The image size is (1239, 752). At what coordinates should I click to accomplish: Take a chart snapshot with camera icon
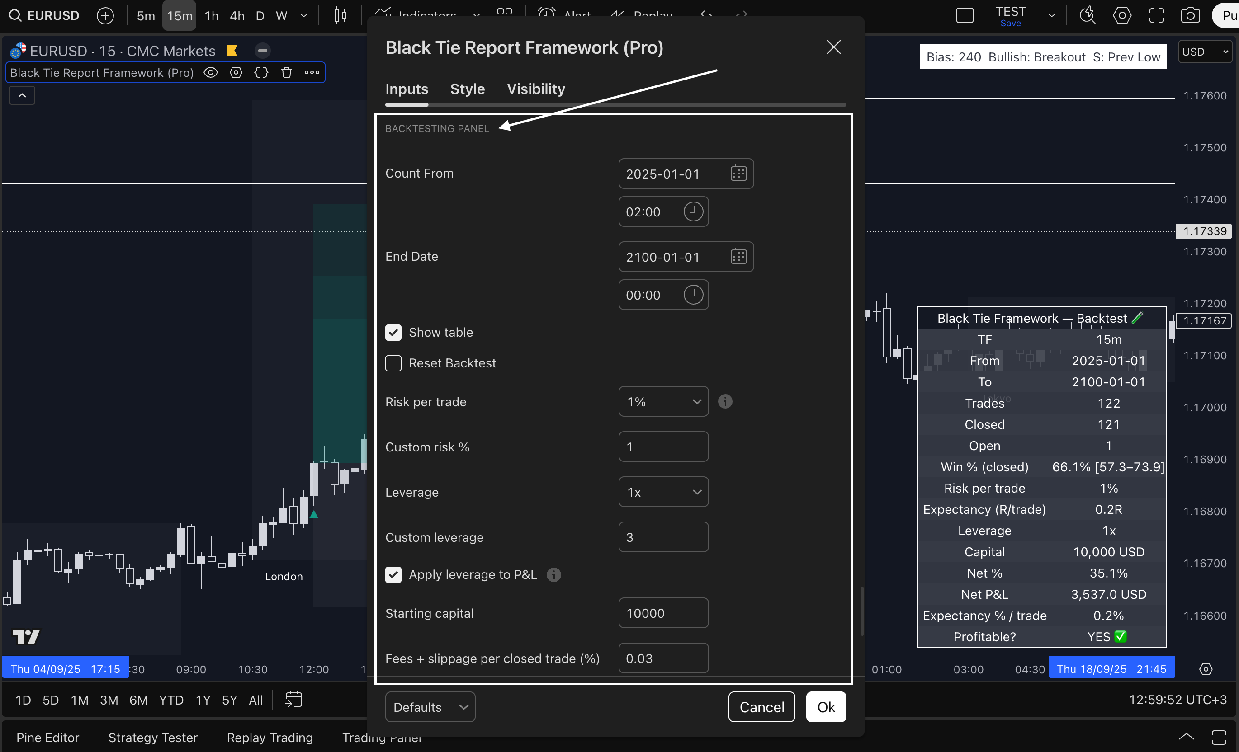1190,15
